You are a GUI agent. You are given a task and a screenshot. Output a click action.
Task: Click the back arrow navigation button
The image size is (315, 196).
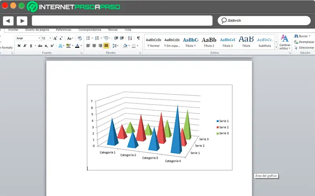[x=8, y=21]
